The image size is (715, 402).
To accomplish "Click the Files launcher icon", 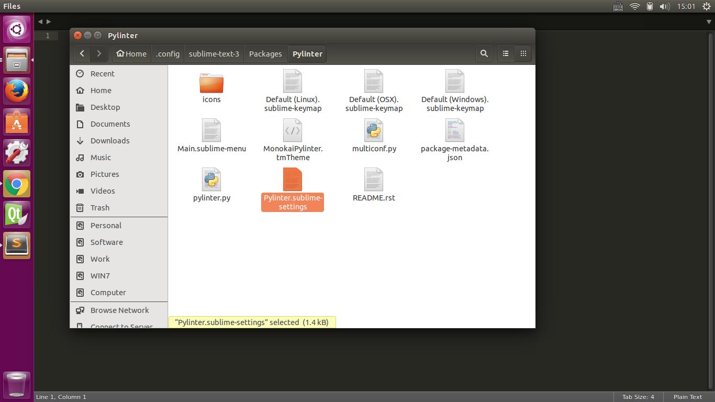I will 17,60.
